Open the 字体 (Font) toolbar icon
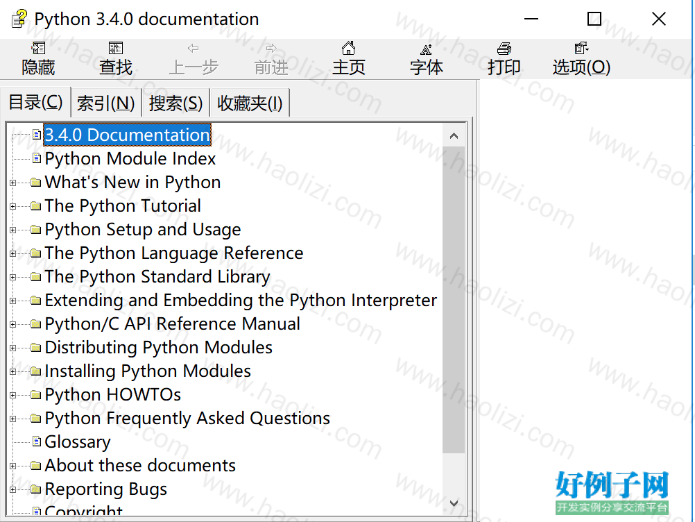Image resolution: width=695 pixels, height=522 pixels. click(426, 49)
